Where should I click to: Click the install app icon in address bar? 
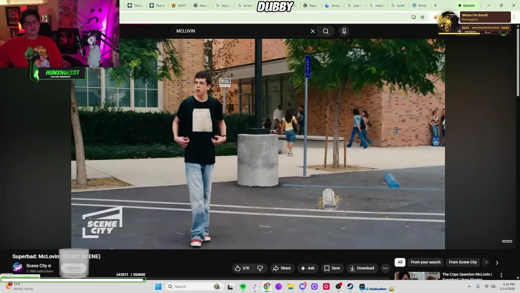click(x=414, y=17)
